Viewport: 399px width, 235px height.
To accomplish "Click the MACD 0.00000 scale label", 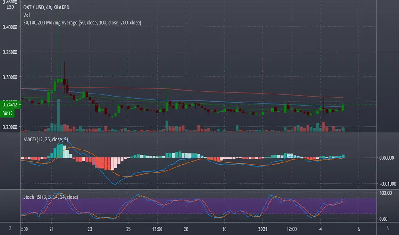I will tap(387, 158).
